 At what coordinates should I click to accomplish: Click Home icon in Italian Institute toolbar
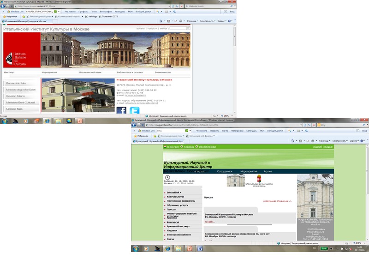point(161,21)
